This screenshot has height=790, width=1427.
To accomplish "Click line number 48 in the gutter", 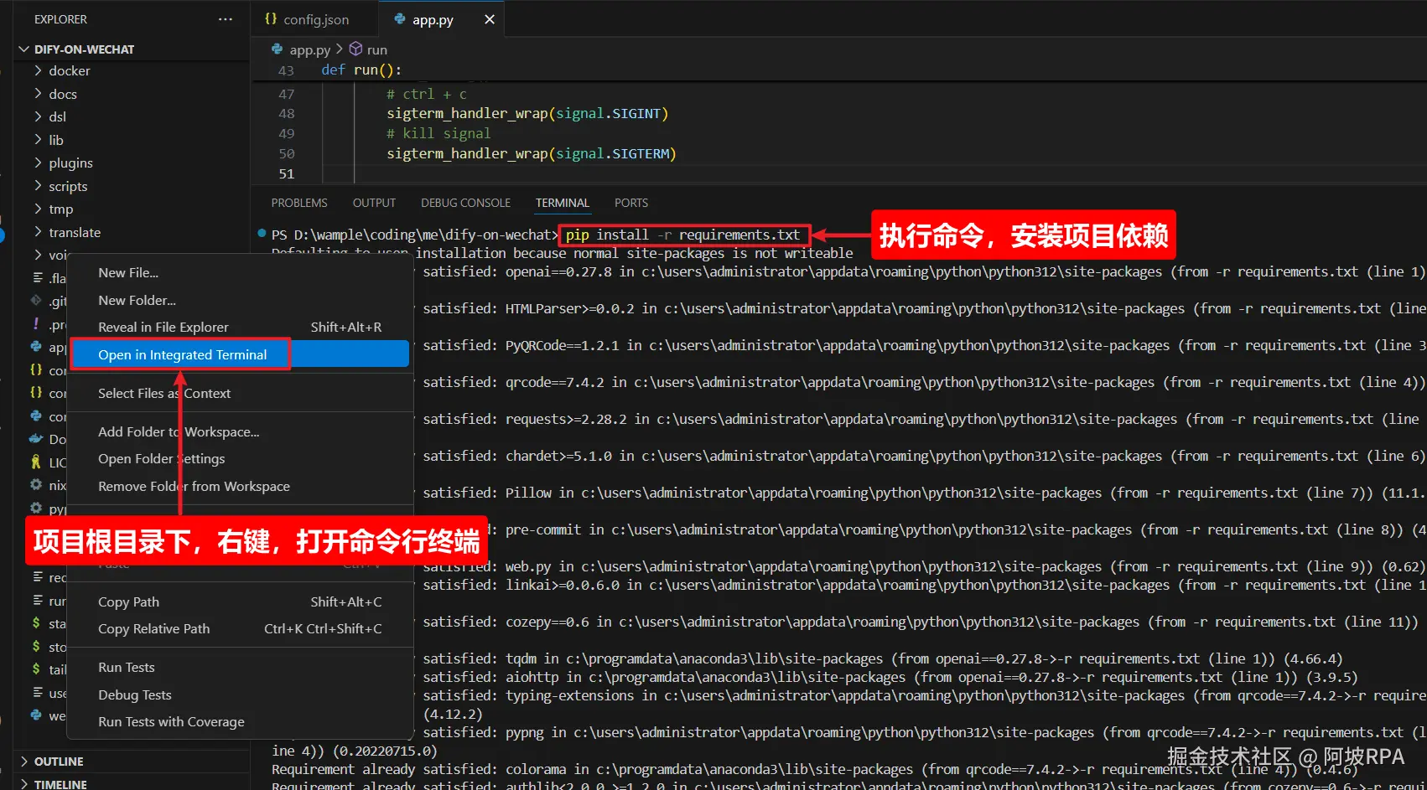I will point(286,113).
